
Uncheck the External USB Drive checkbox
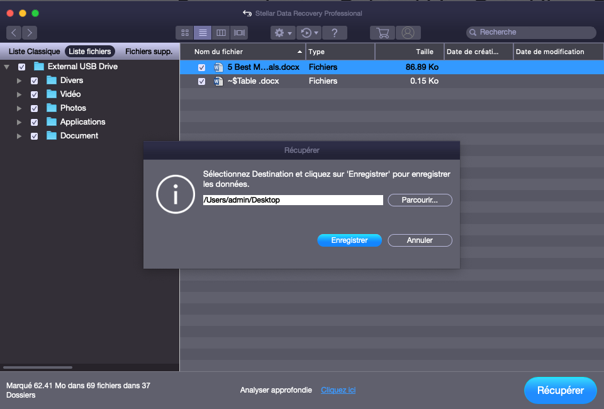(x=22, y=67)
